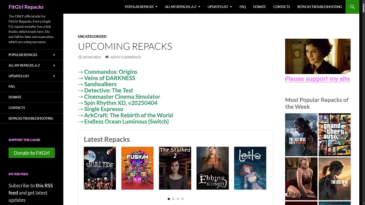Expand Popular Repacks in the top navigation
365x205 pixels.
pyautogui.click(x=141, y=7)
